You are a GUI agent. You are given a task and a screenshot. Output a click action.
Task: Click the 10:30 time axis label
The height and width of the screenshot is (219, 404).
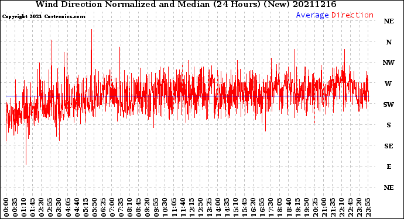tap(165, 207)
